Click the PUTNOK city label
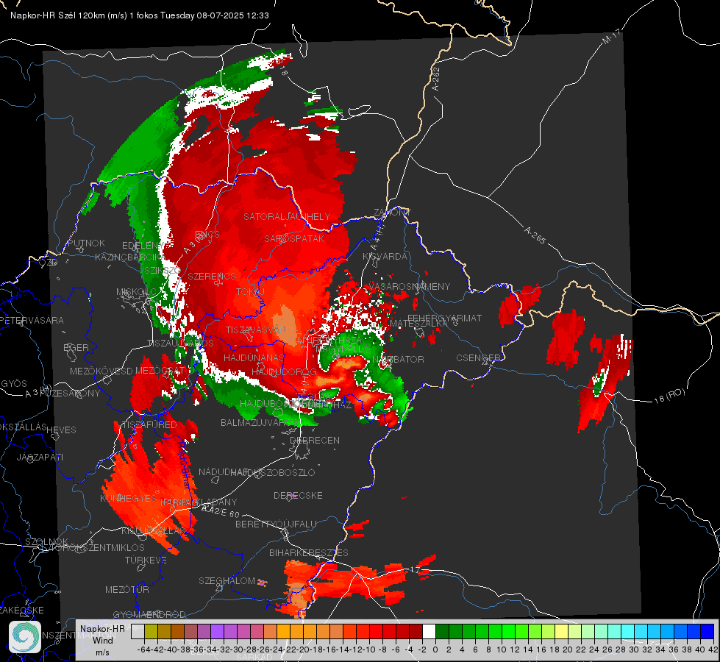The width and height of the screenshot is (720, 662). [86, 243]
